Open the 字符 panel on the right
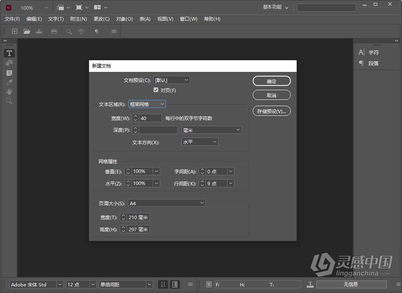The height and width of the screenshot is (293, 402). (x=373, y=52)
